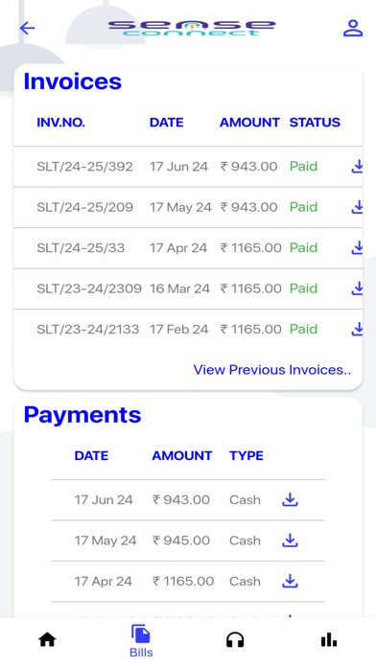The width and height of the screenshot is (376, 667).
Task: Go to the Home tab
Action: (x=47, y=639)
